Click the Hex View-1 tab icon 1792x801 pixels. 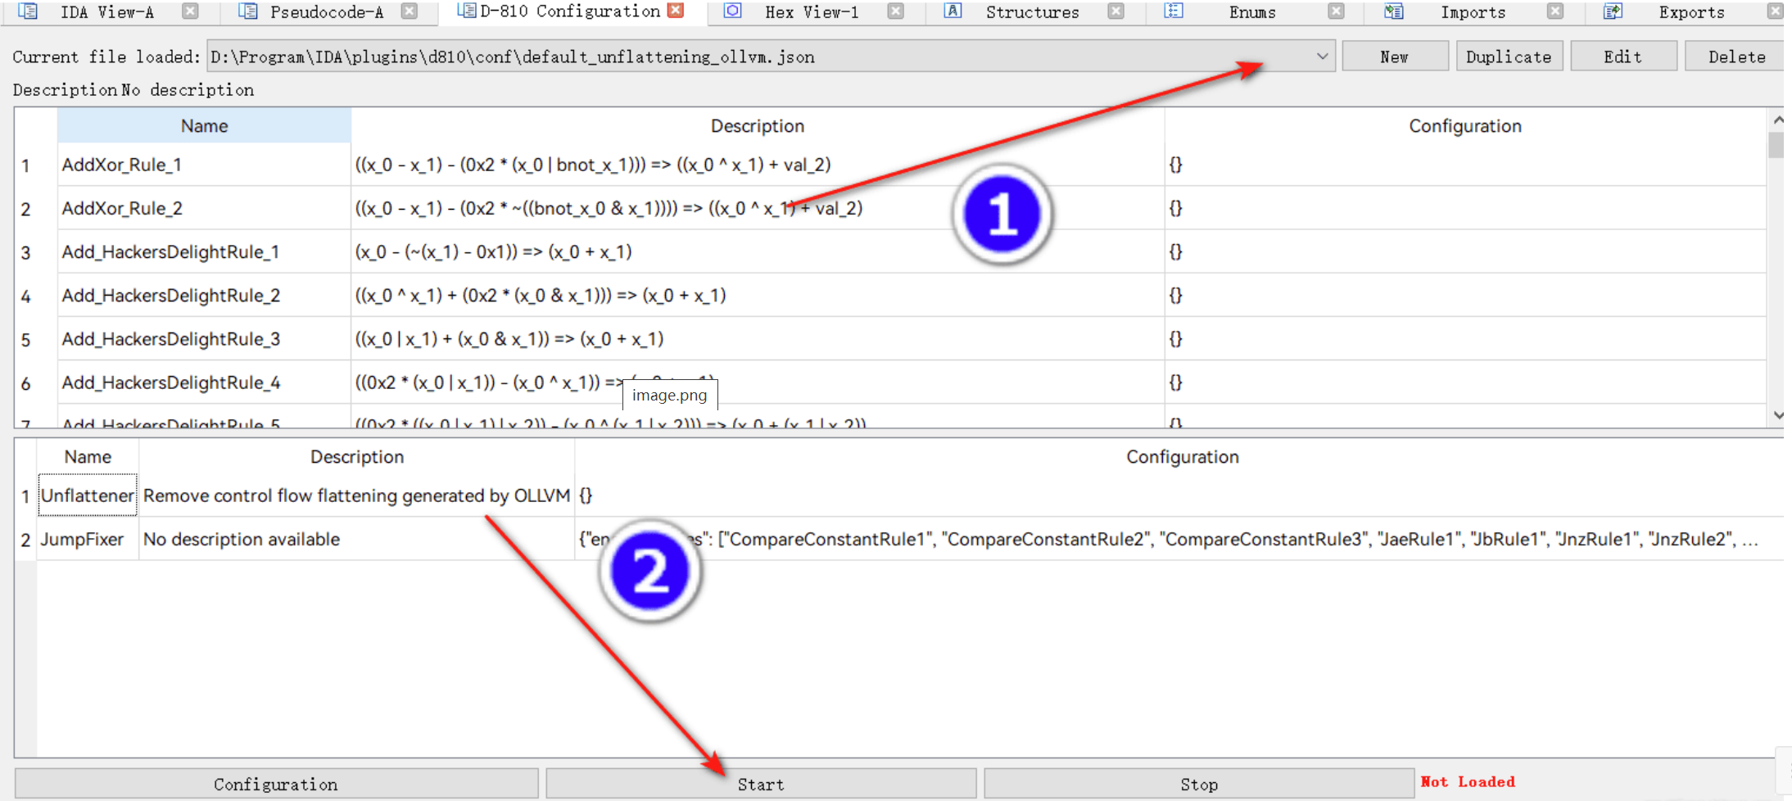tap(733, 11)
